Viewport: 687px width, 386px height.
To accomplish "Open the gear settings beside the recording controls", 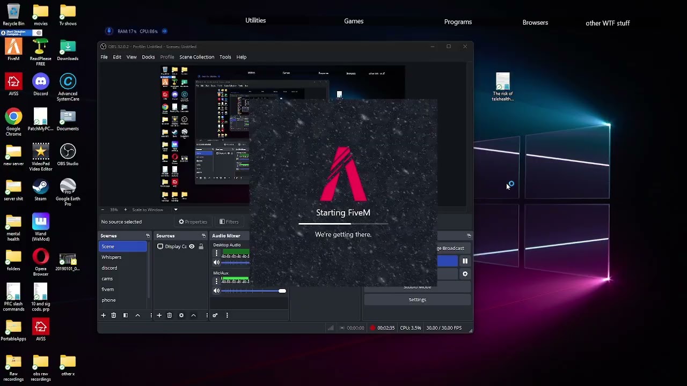I will coord(465,274).
